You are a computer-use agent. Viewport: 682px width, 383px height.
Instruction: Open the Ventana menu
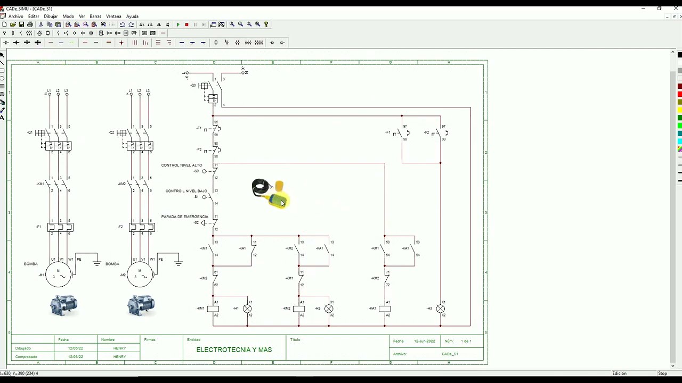(113, 16)
